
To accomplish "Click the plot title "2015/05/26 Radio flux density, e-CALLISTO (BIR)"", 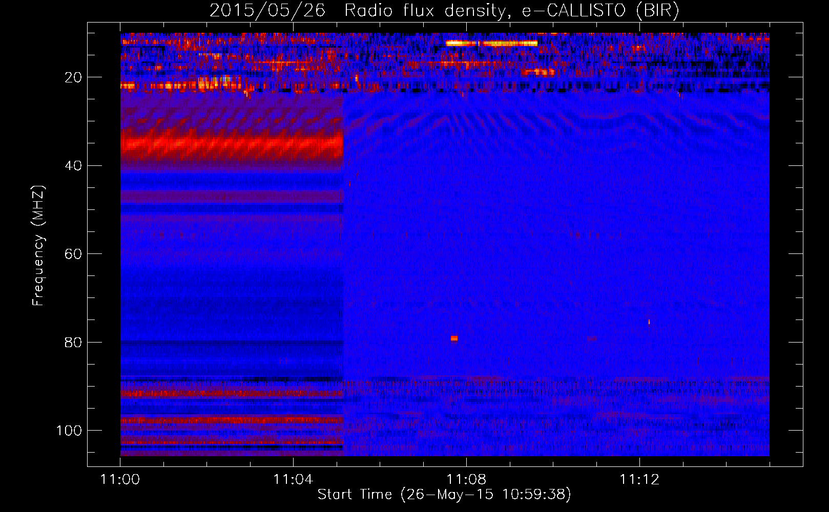I will tap(444, 11).
